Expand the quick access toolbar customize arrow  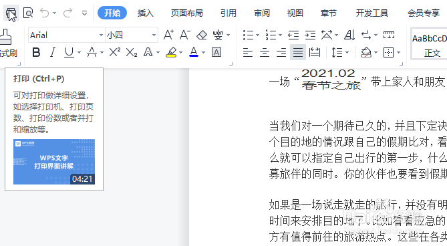click(x=84, y=13)
